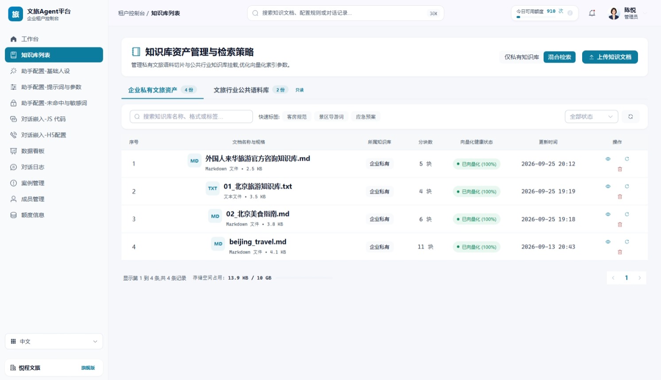This screenshot has width=661, height=380.
Task: Click the quota info icon
Action: click(x=570, y=13)
